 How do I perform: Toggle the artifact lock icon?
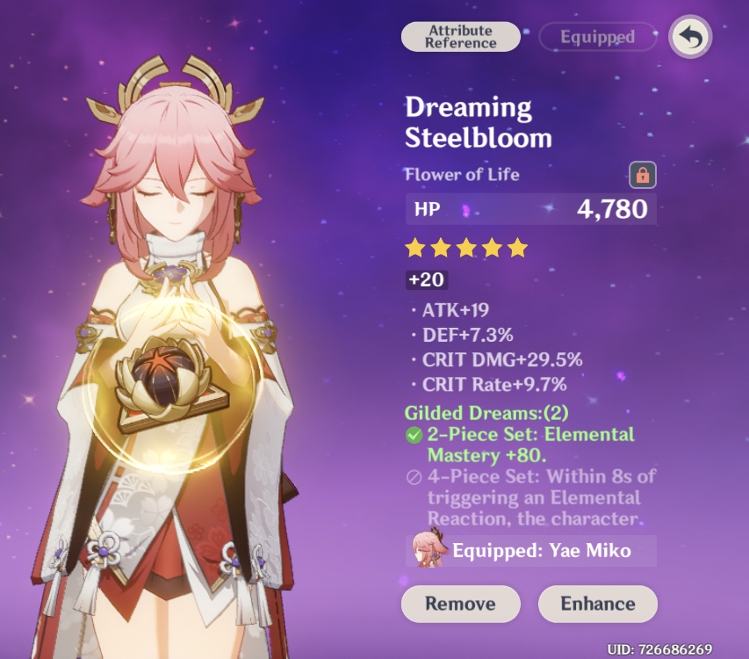point(643,175)
